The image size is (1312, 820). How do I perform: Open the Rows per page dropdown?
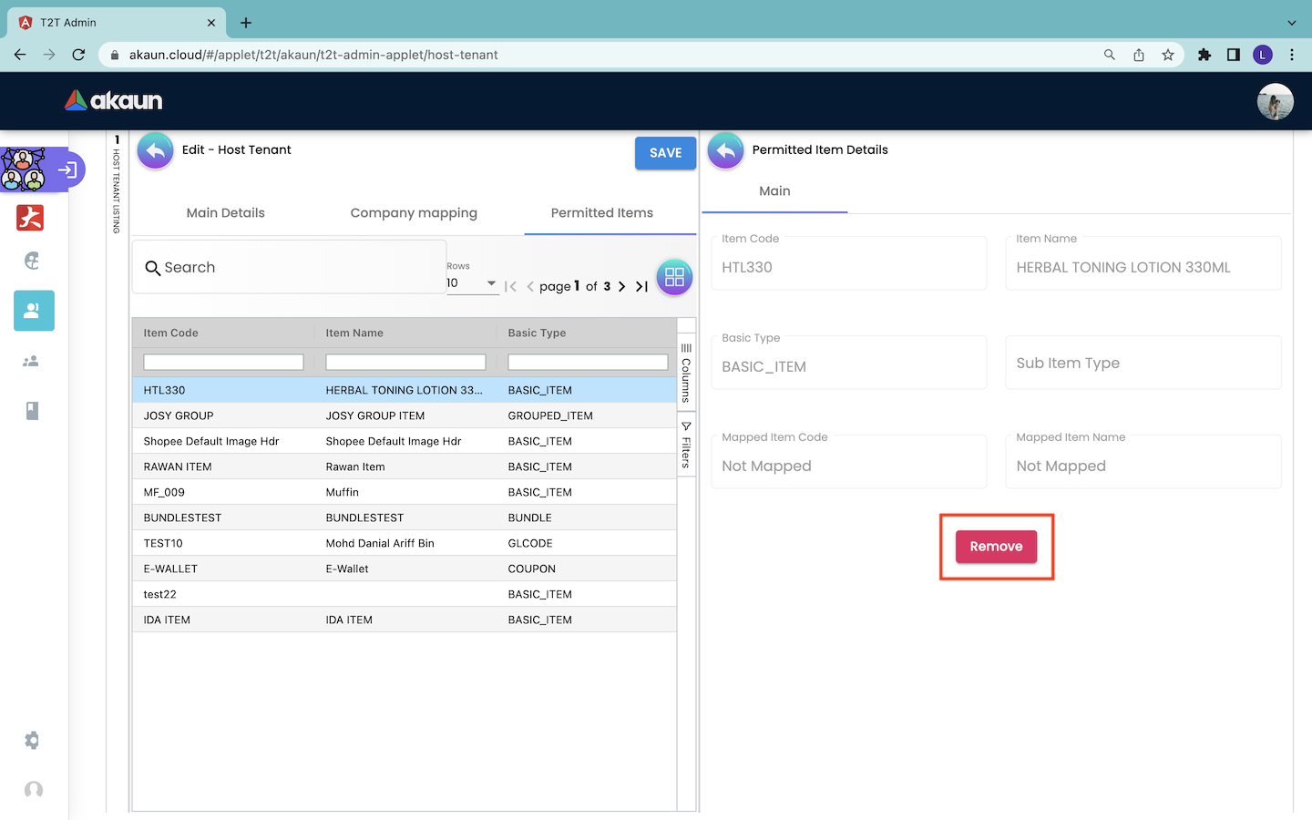click(x=472, y=283)
